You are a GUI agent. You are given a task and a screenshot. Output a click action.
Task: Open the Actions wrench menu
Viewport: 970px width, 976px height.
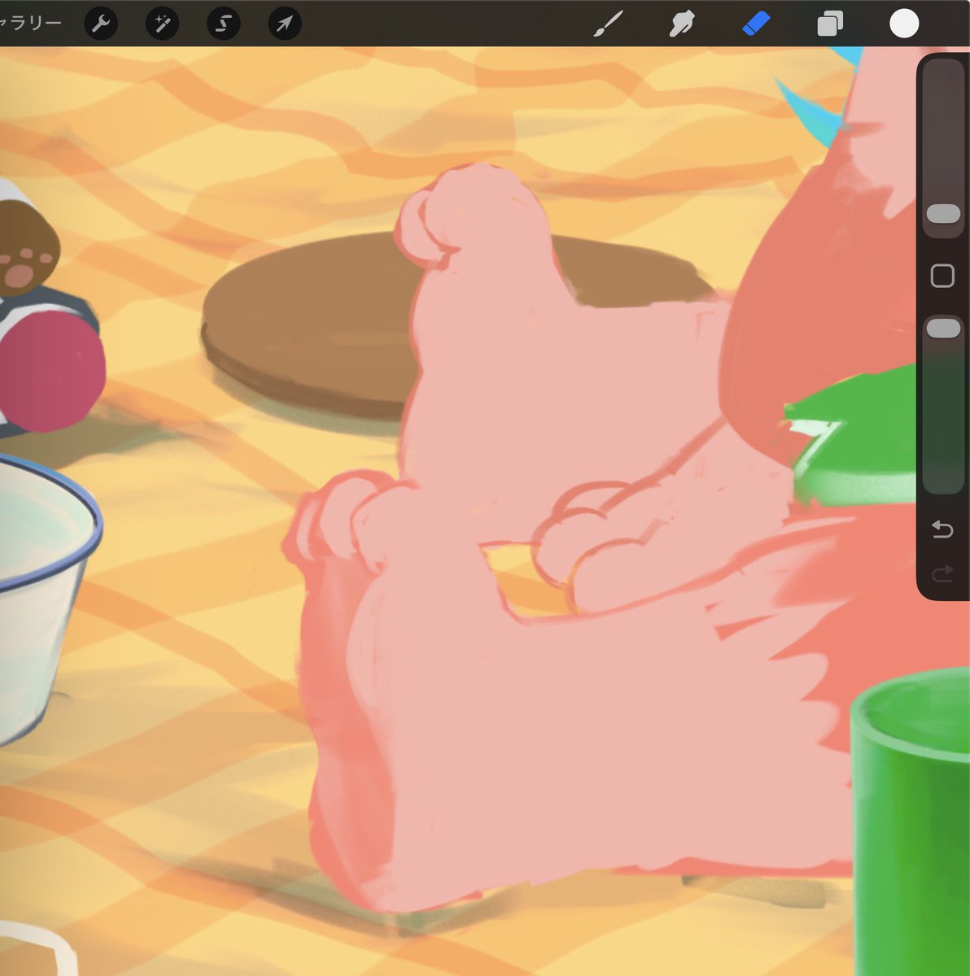[101, 24]
